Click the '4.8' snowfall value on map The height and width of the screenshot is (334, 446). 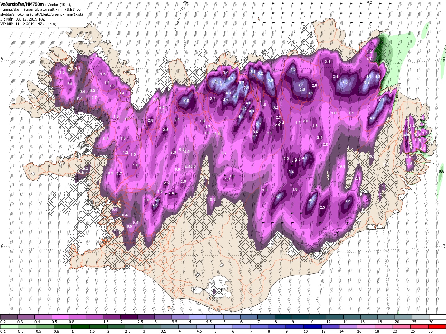point(312,200)
